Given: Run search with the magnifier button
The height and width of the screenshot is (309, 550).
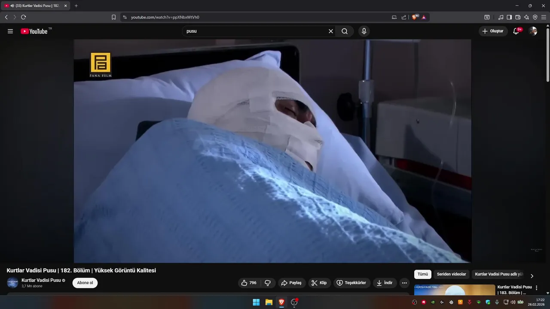Looking at the screenshot, I should click(x=345, y=31).
